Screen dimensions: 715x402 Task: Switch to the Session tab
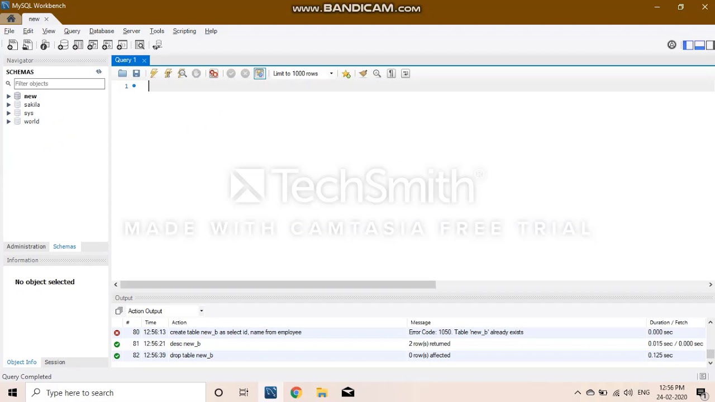tap(55, 362)
